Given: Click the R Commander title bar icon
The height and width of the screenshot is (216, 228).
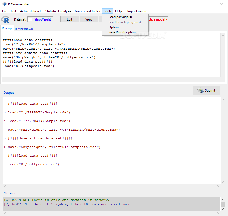Looking at the screenshot, I should 5,4.
